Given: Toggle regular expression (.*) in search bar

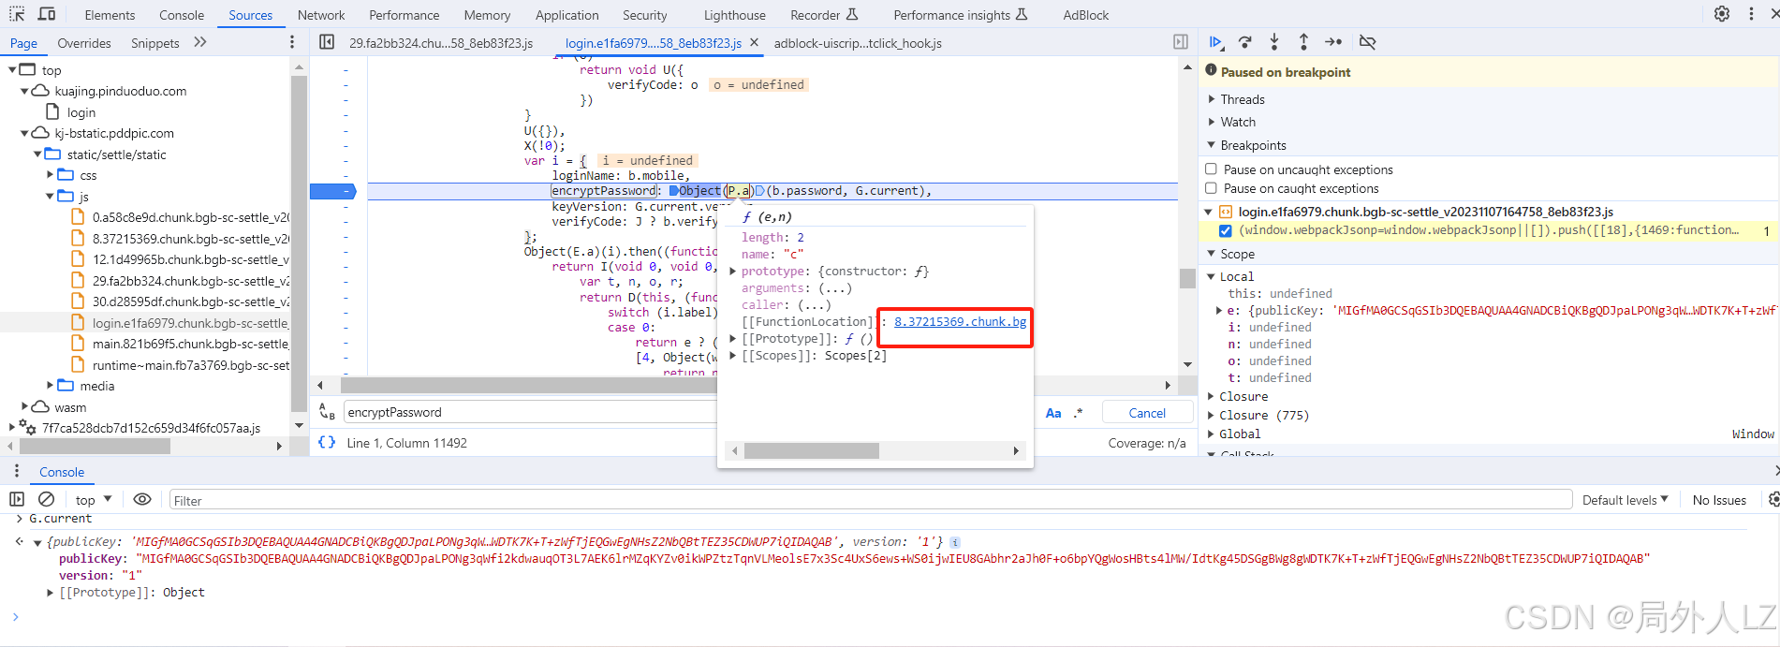Looking at the screenshot, I should pyautogui.click(x=1078, y=413).
